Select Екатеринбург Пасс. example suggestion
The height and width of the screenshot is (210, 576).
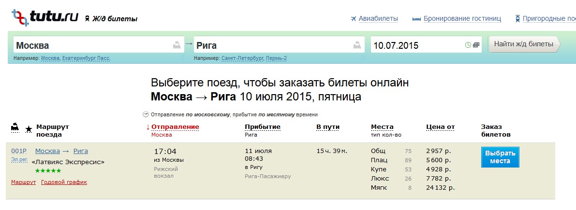coord(87,58)
